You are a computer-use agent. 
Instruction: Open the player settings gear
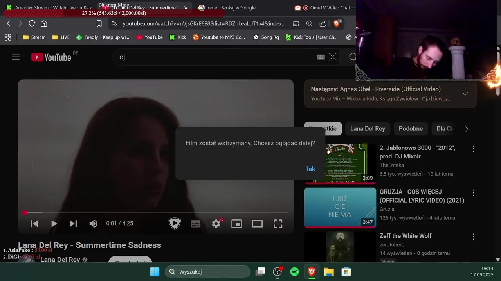[x=216, y=224]
